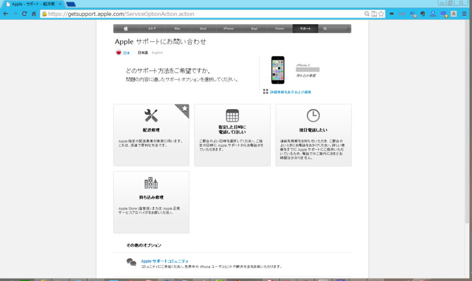Screen dimensions: 472x281
Task: Open the iPad navigation tab
Action: (x=254, y=28)
